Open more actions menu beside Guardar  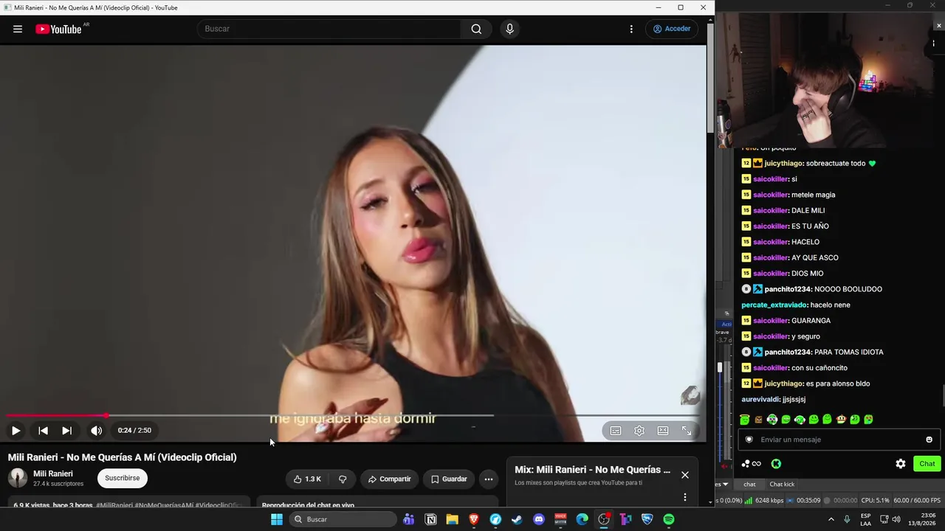[x=488, y=479]
